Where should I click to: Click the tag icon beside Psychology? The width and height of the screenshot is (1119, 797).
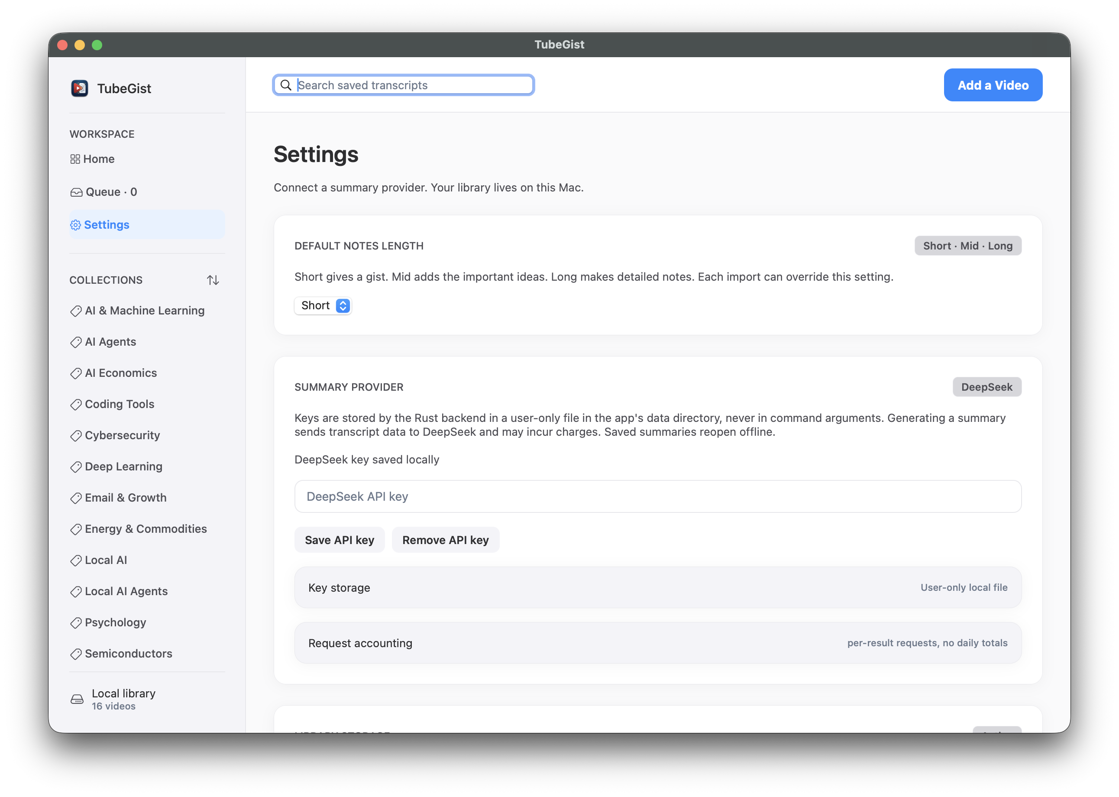76,623
